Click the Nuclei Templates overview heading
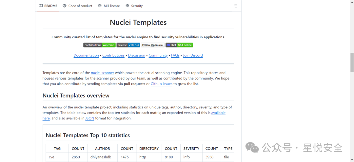The height and width of the screenshot is (162, 354). (x=76, y=96)
